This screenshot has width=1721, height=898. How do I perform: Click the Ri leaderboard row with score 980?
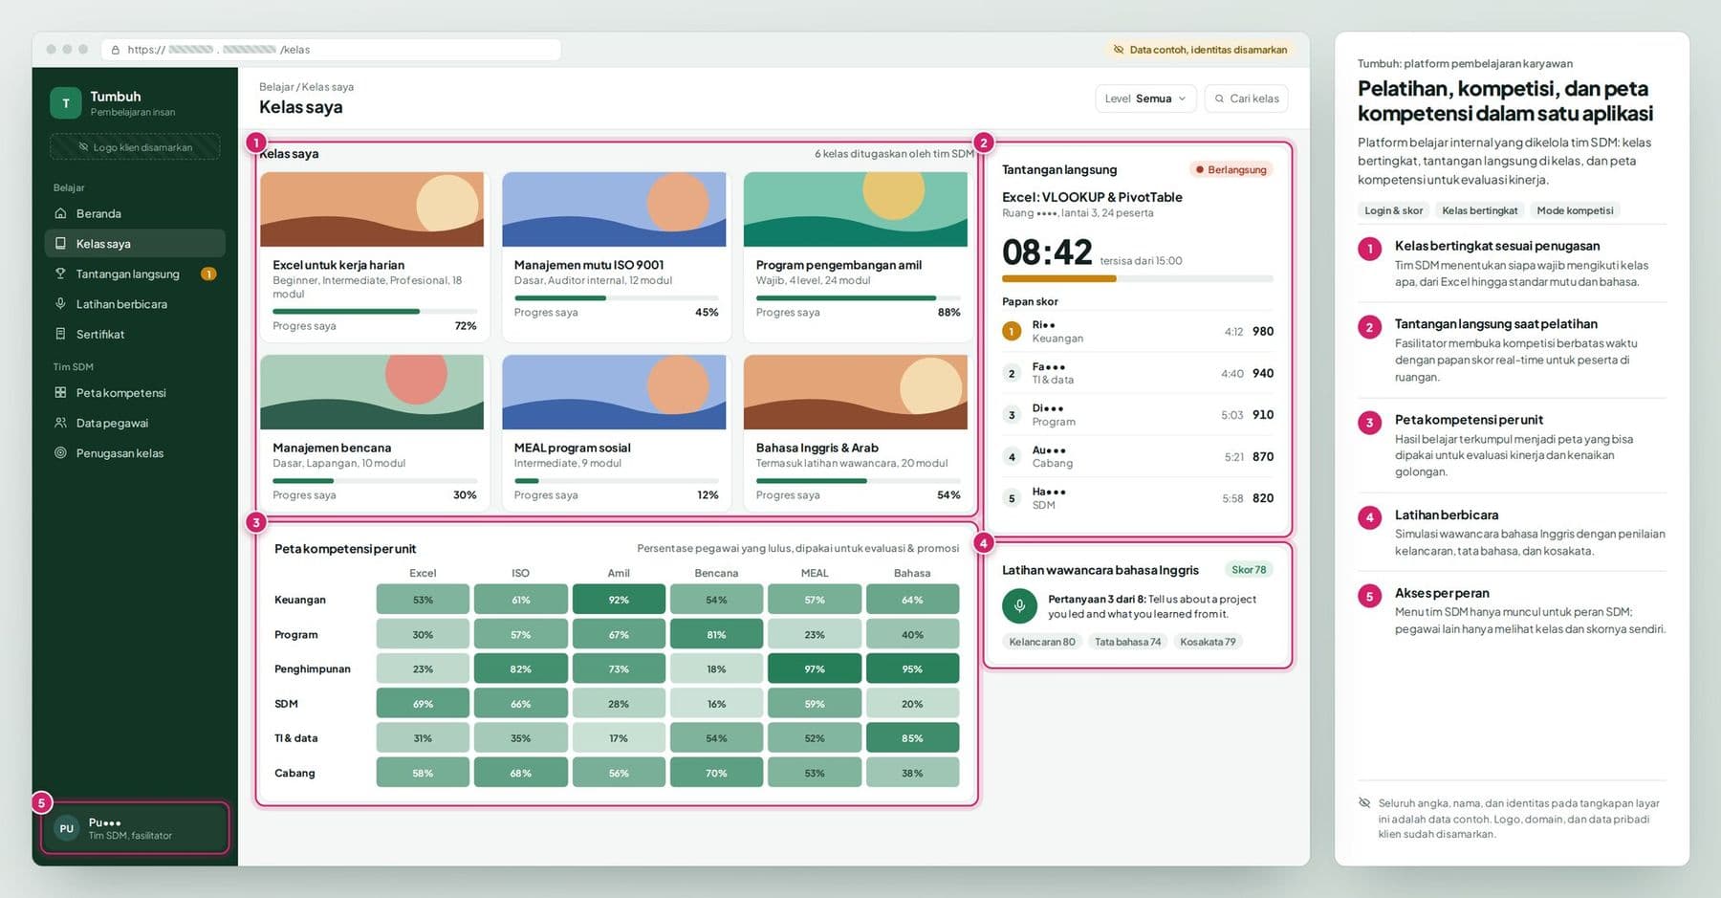coord(1138,331)
